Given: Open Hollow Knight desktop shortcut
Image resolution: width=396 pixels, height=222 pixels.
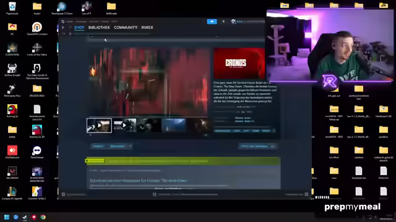Looking at the screenshot, I should pos(12,70).
